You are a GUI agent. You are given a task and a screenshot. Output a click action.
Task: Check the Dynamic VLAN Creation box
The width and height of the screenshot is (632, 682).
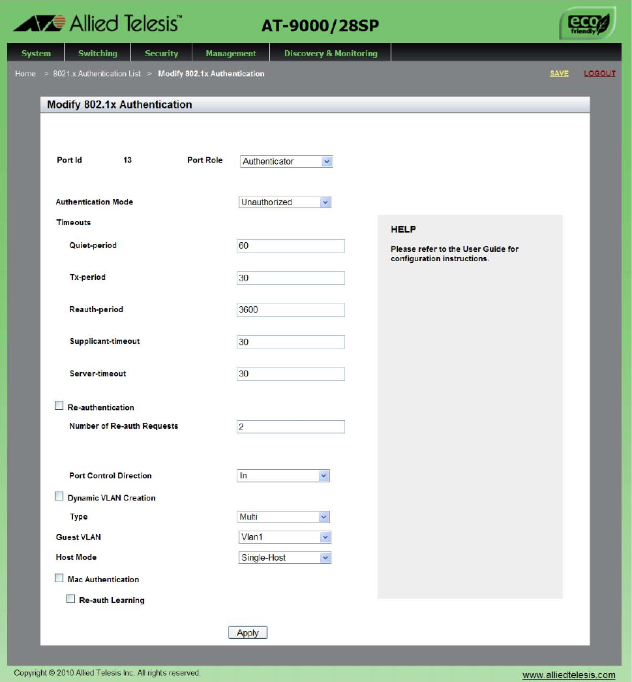59,497
